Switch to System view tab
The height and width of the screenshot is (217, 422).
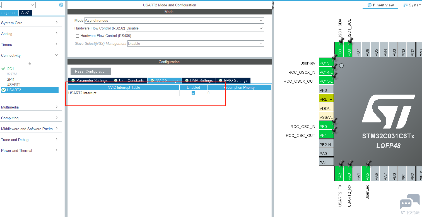pyautogui.click(x=413, y=5)
